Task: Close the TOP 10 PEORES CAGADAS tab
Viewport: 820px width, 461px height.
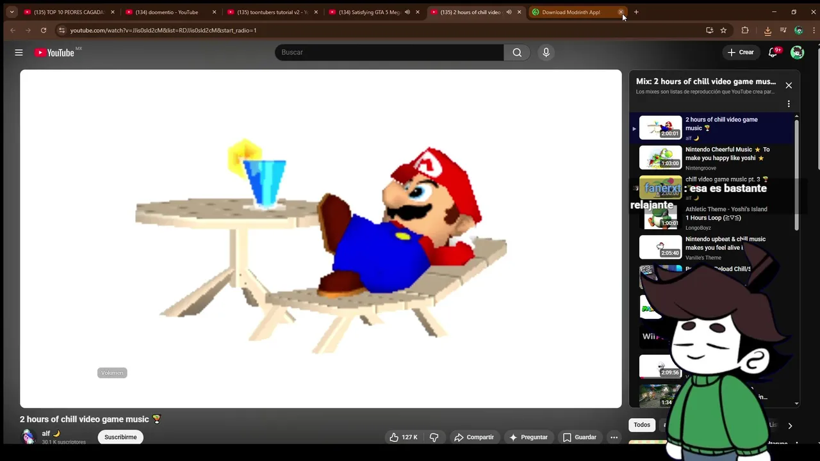Action: (112, 12)
